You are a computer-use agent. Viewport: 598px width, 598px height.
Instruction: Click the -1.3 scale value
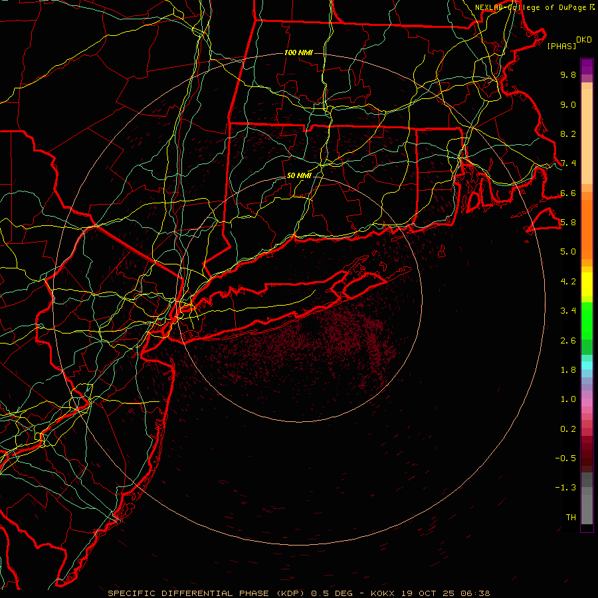pos(565,488)
